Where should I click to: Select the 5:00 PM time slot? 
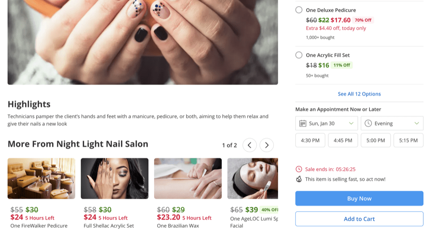[375, 140]
